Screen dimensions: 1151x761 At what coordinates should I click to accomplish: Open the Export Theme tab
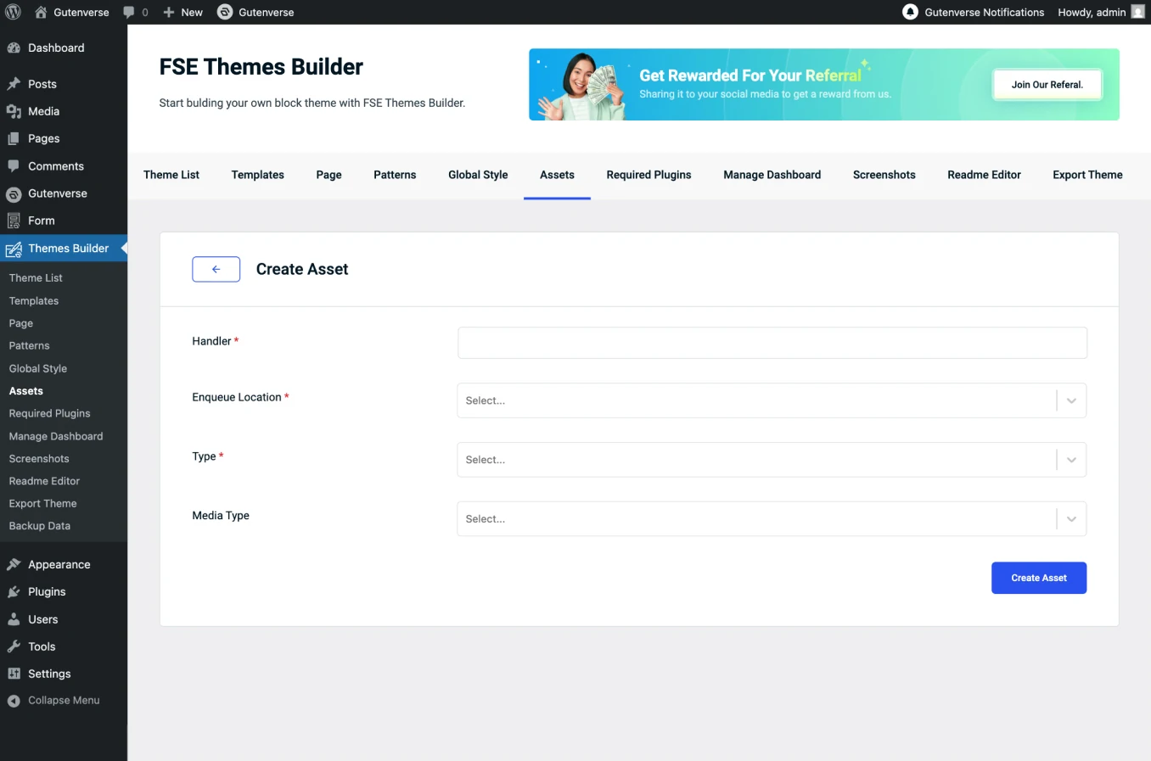click(x=1087, y=175)
